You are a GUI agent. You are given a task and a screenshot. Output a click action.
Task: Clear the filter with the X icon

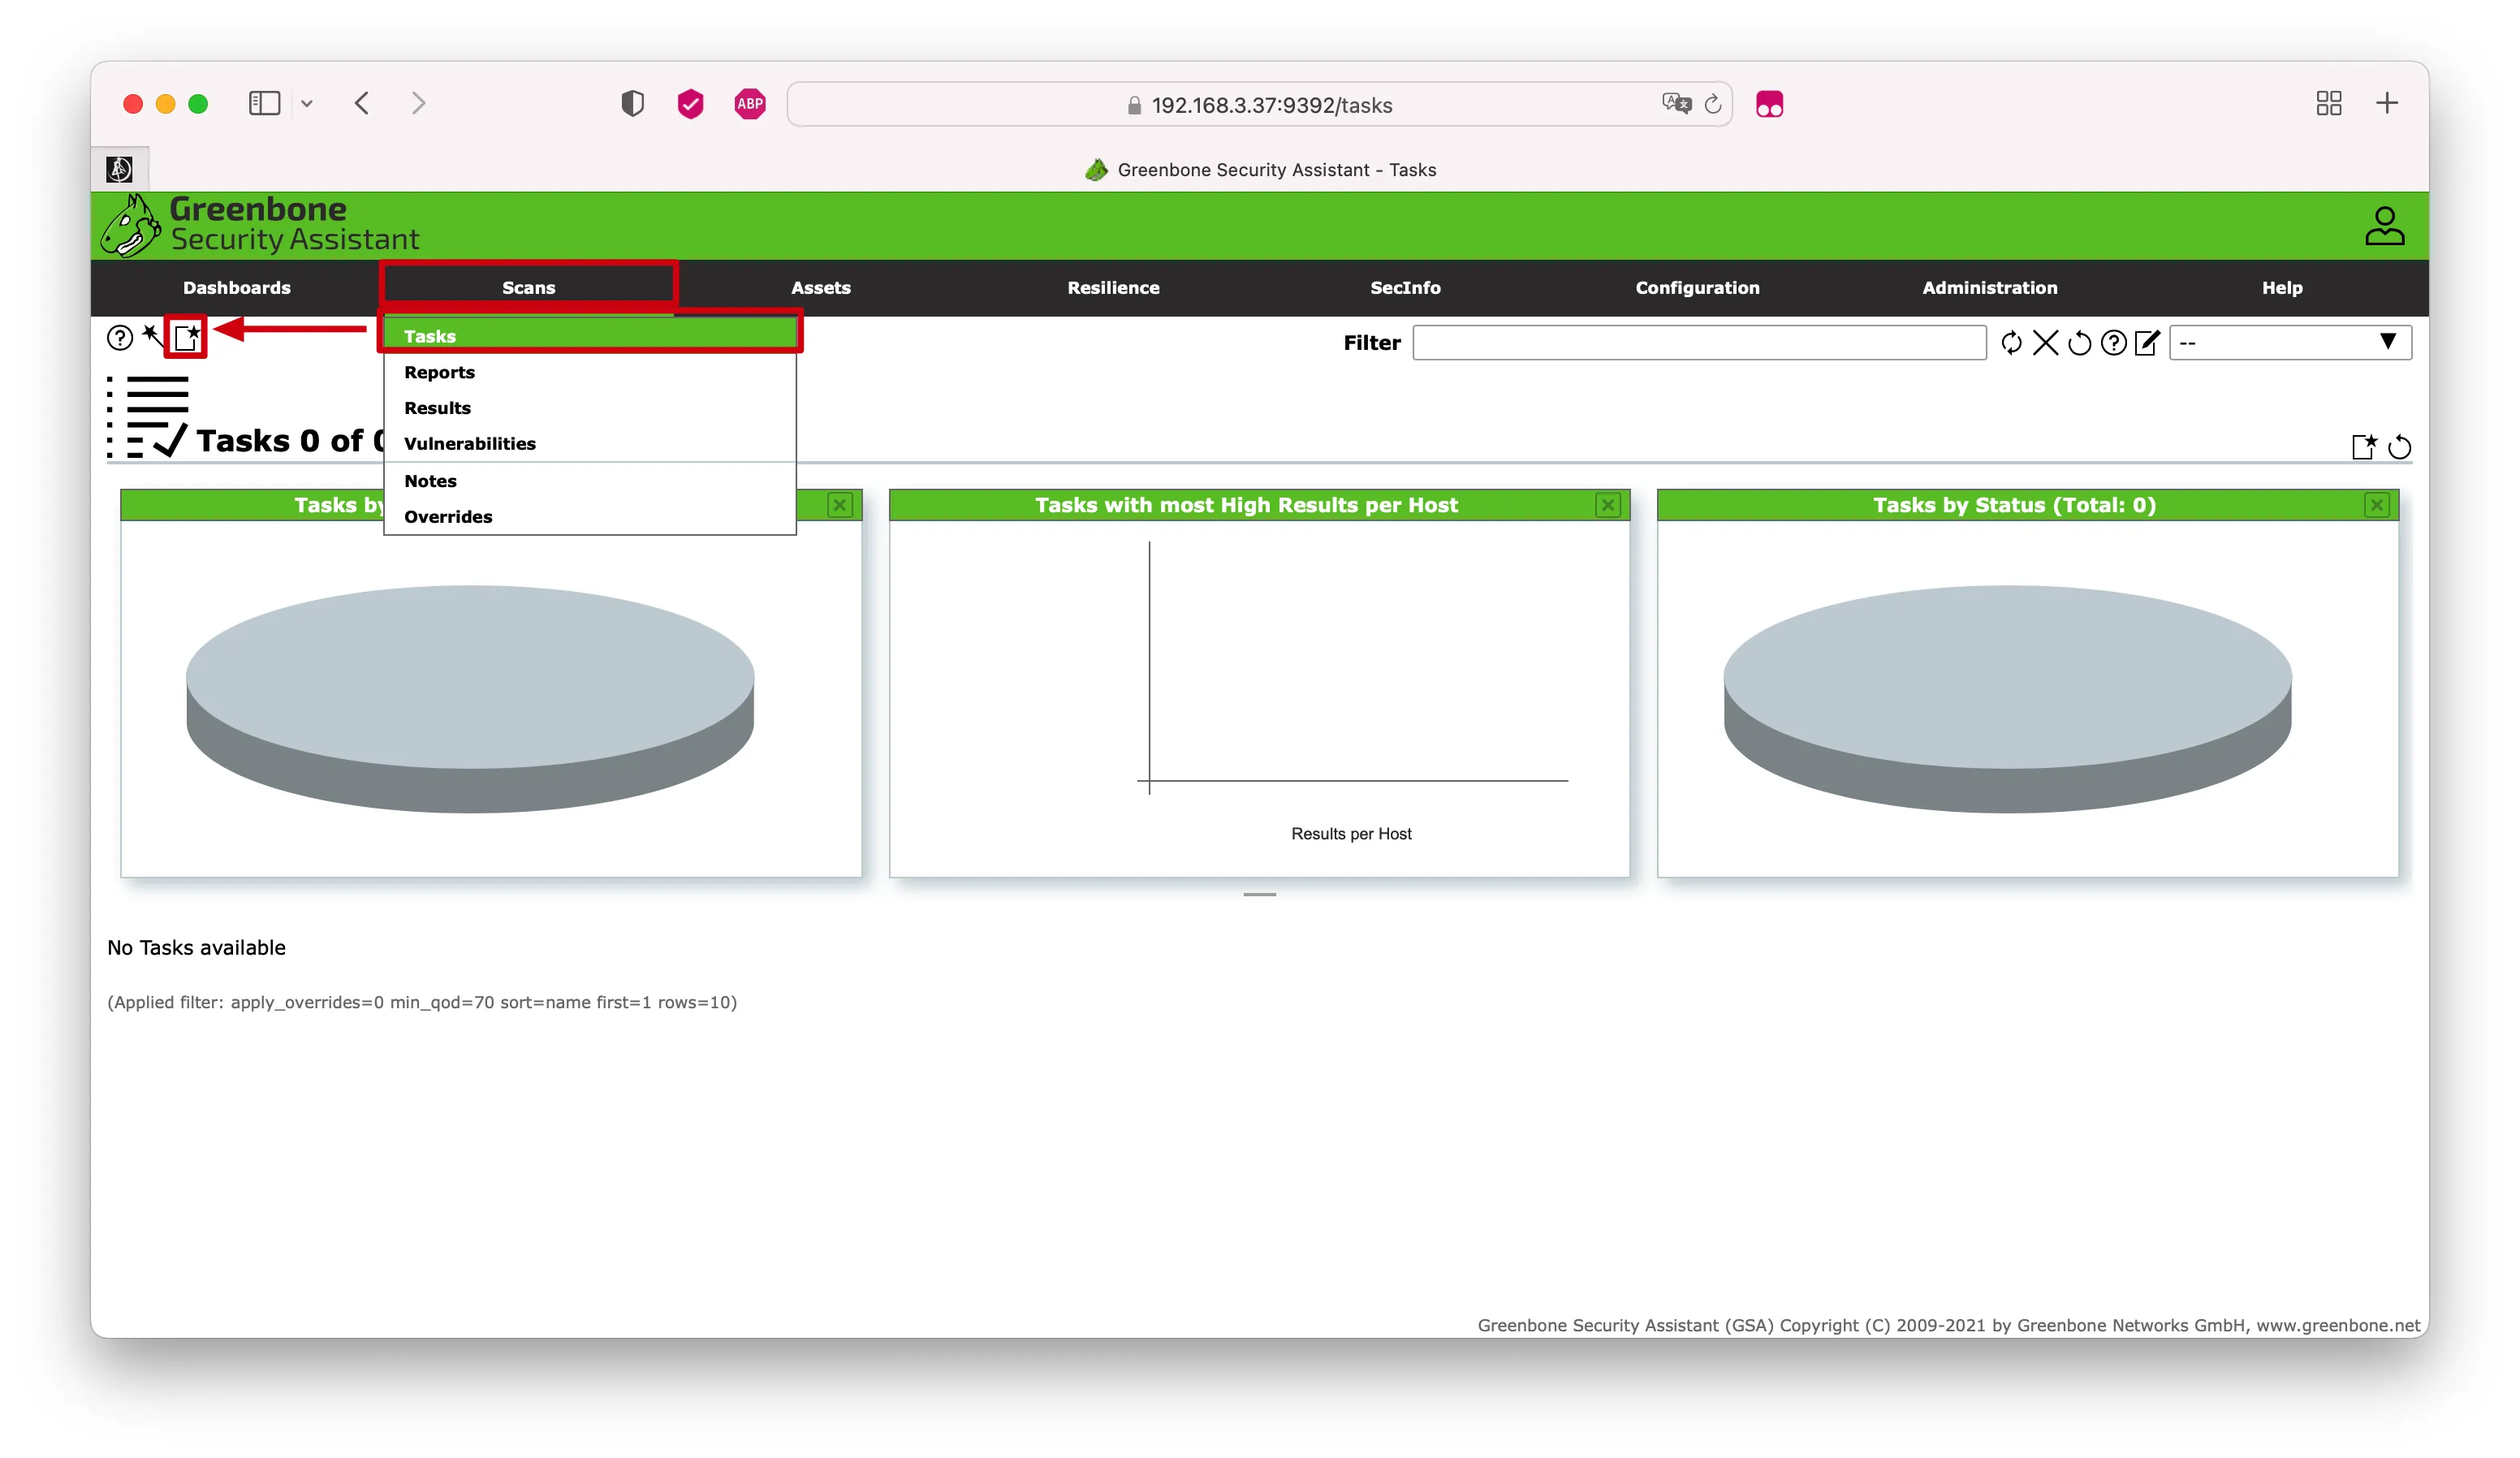(2045, 343)
